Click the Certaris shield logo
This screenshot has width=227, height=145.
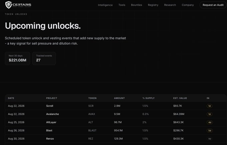pos(18,5)
